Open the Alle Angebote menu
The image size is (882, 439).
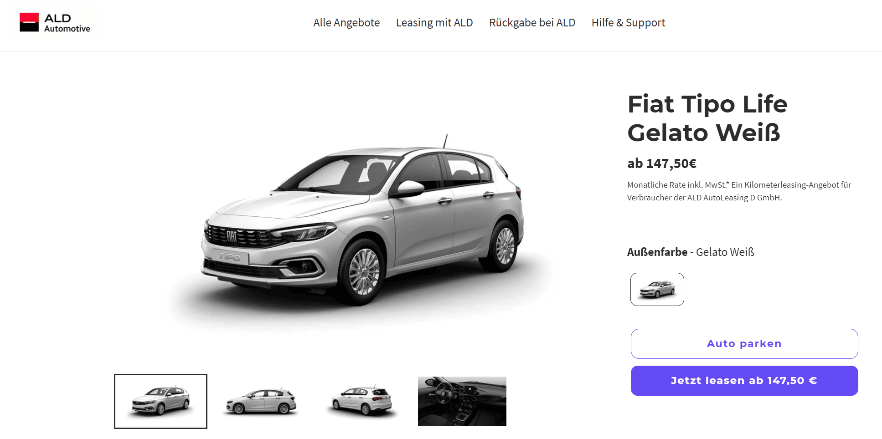click(346, 23)
